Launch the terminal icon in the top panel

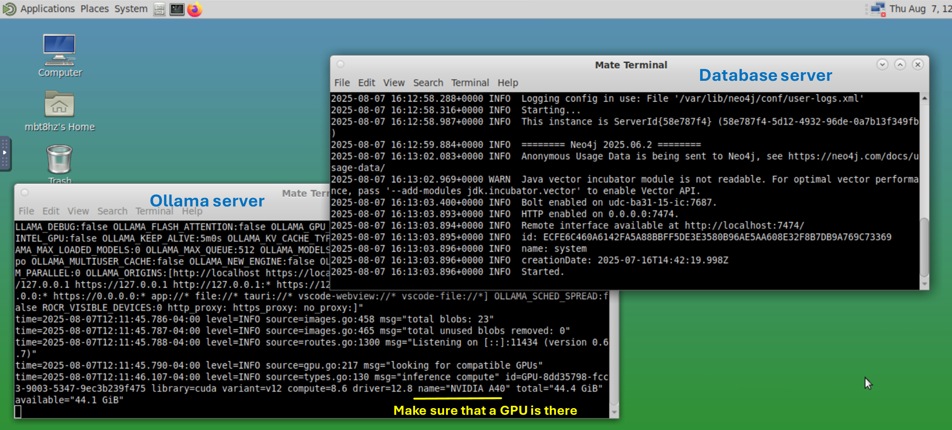[177, 9]
